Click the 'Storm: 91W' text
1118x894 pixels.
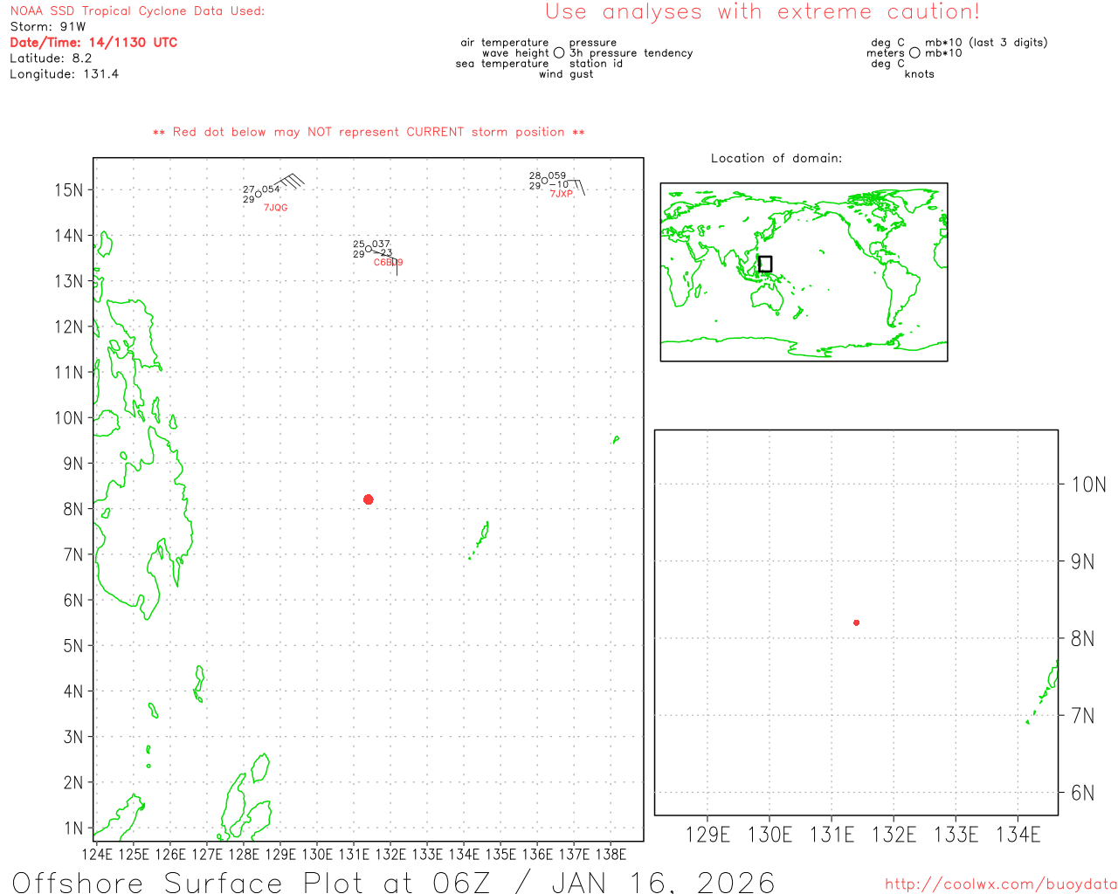[48, 26]
